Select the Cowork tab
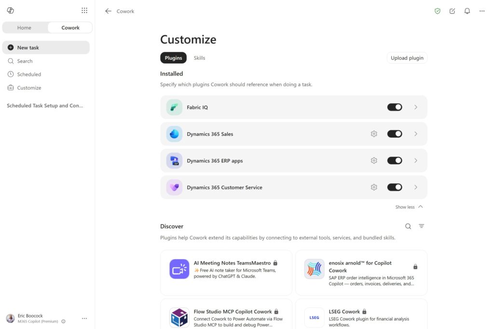 pyautogui.click(x=70, y=27)
